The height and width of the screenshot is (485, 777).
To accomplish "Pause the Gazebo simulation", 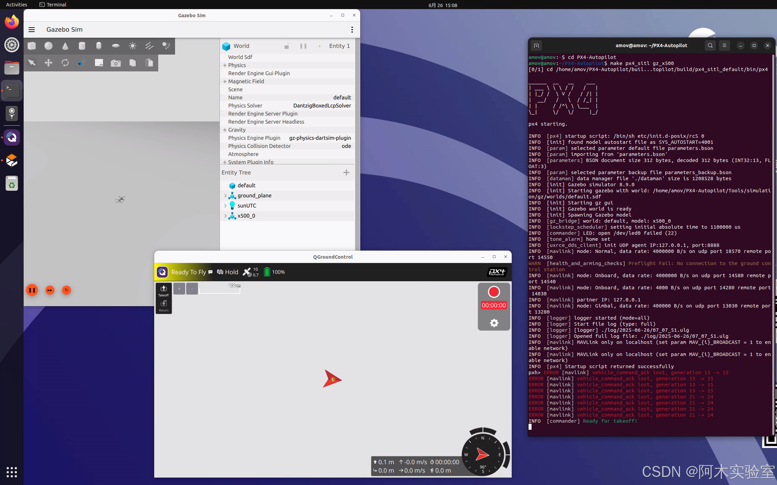I will tap(32, 290).
